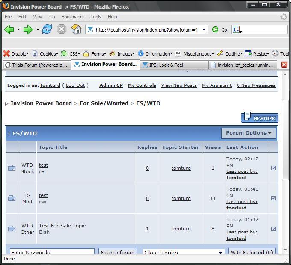Close the current tab with the red X
Viewport: 291px width, 265px height.
pos(284,65)
